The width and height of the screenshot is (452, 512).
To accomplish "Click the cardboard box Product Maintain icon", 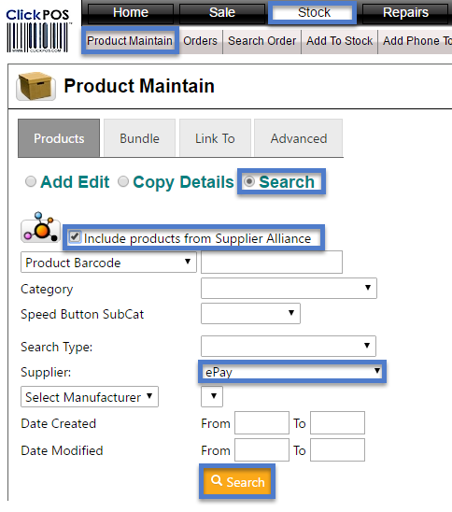I will pyautogui.click(x=35, y=86).
